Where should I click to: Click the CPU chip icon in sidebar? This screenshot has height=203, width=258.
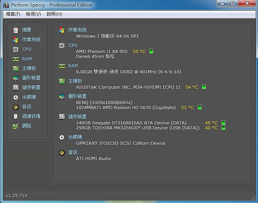click(x=16, y=49)
